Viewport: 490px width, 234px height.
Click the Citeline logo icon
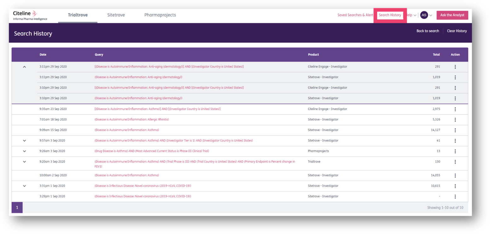35,14
